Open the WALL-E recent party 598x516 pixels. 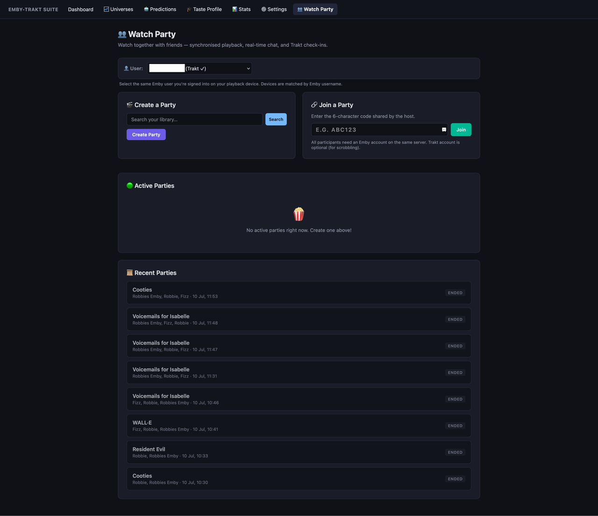point(299,426)
